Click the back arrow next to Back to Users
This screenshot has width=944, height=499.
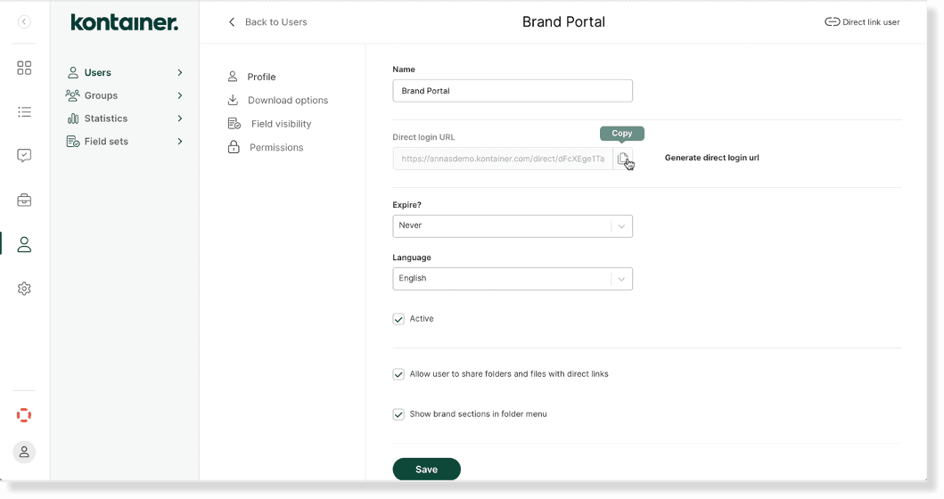[x=232, y=22]
